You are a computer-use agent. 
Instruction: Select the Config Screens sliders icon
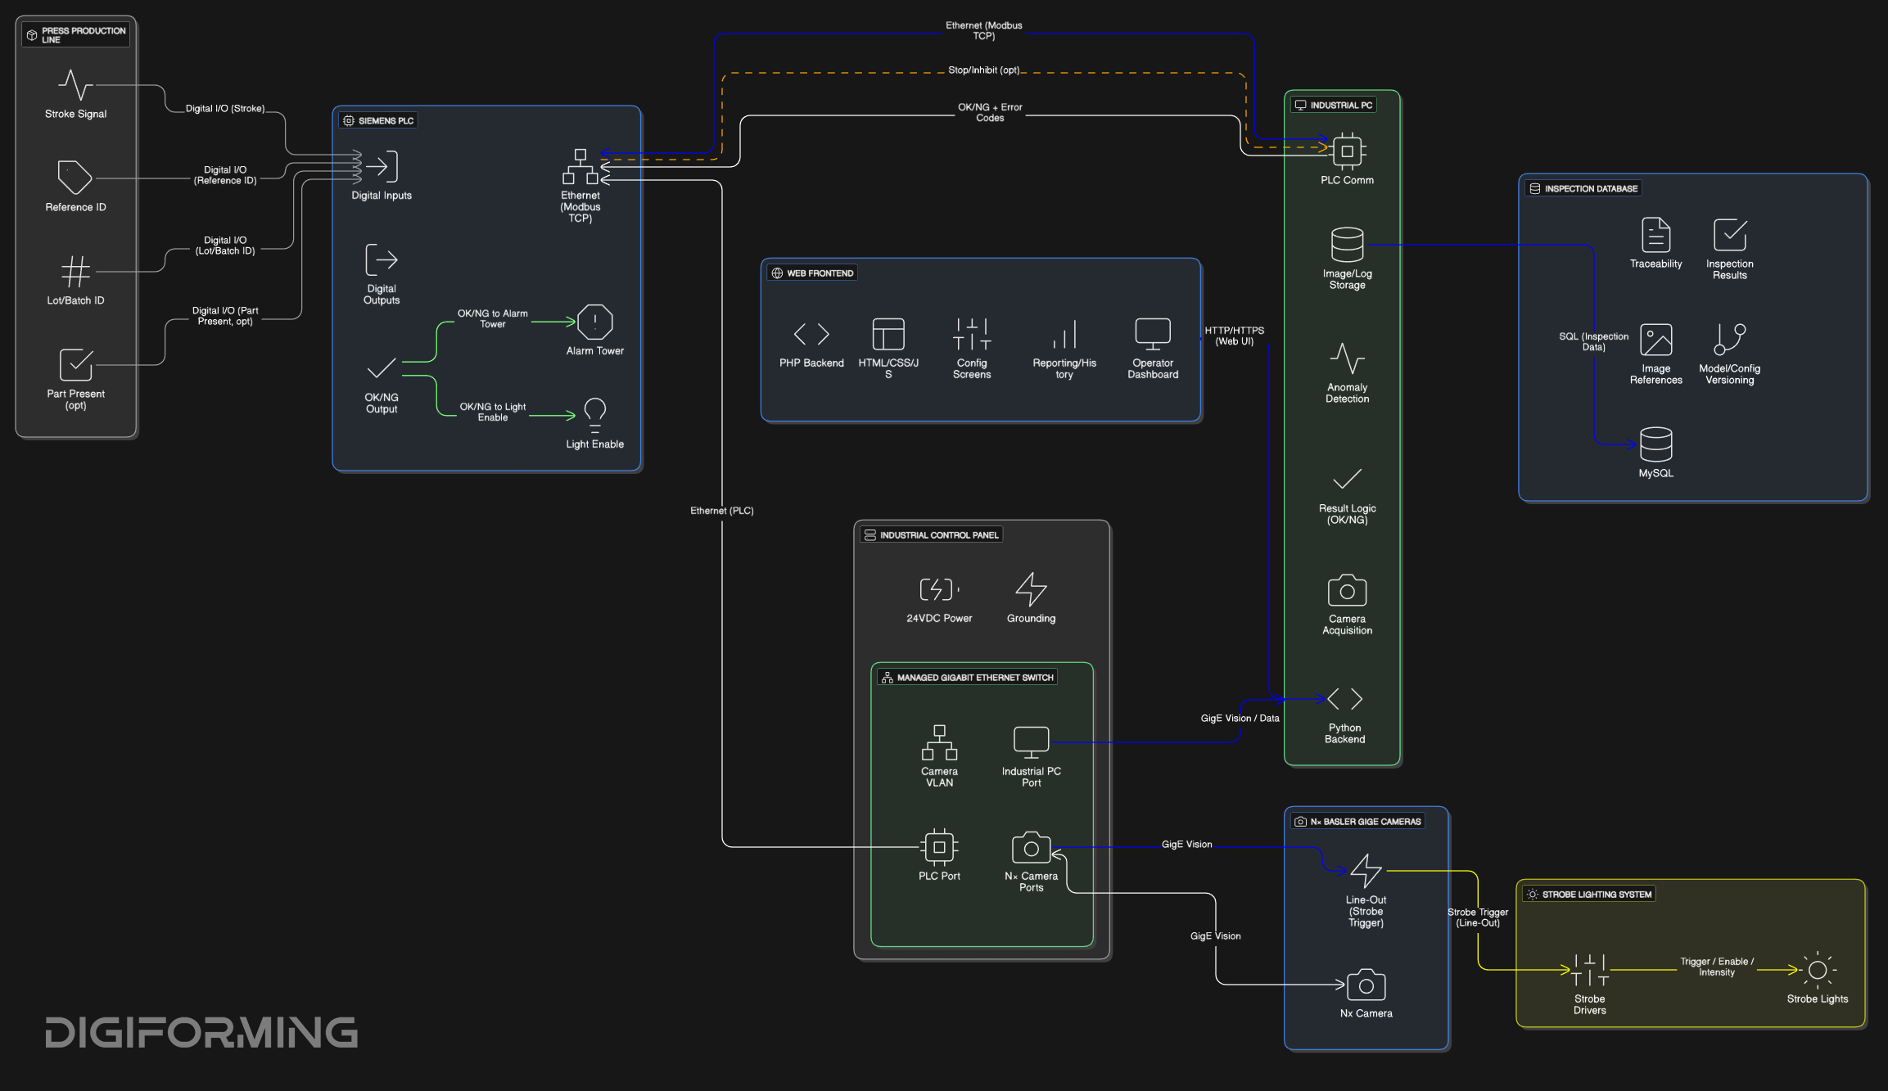(972, 335)
